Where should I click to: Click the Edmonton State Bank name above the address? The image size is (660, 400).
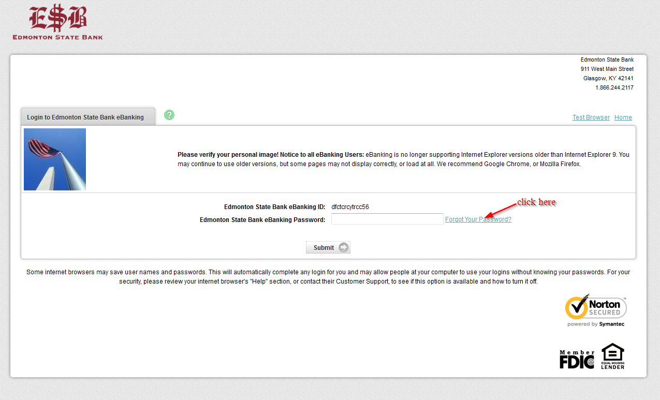(607, 60)
